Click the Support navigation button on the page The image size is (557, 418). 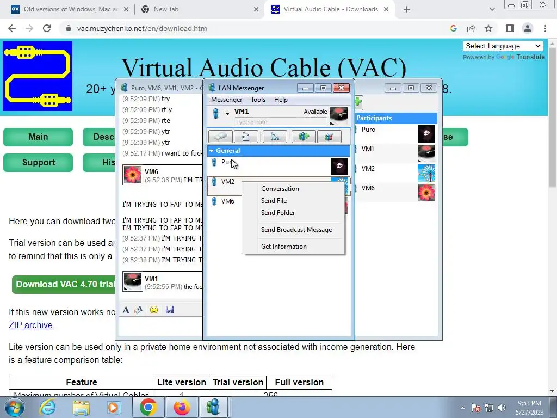coord(38,163)
